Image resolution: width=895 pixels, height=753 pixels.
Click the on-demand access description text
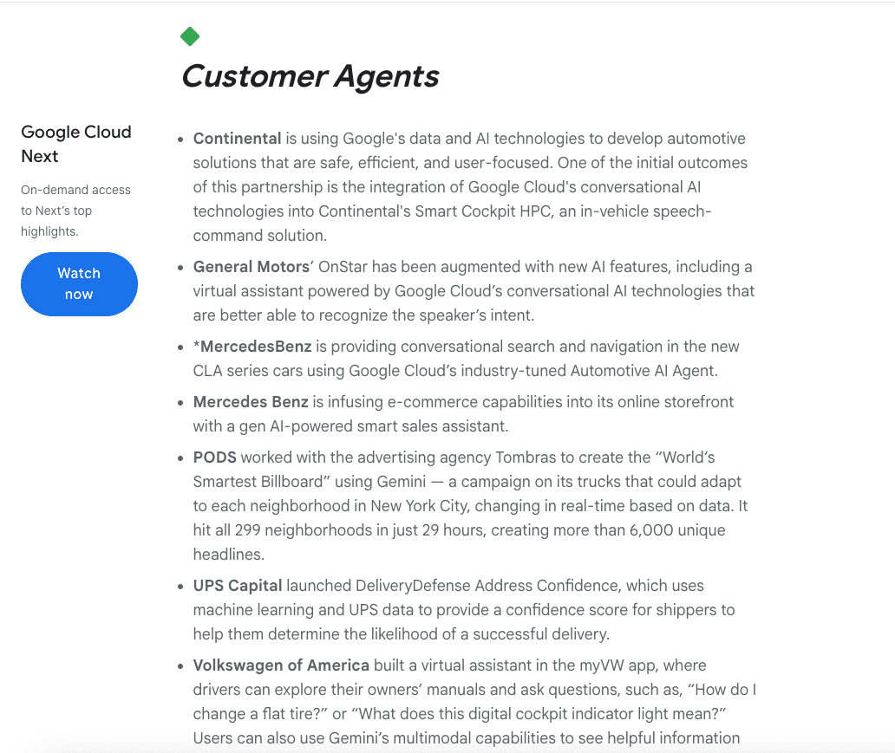(75, 211)
